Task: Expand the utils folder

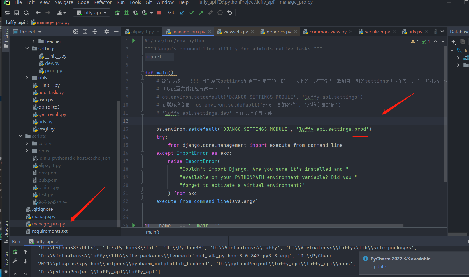Action: tap(27, 78)
